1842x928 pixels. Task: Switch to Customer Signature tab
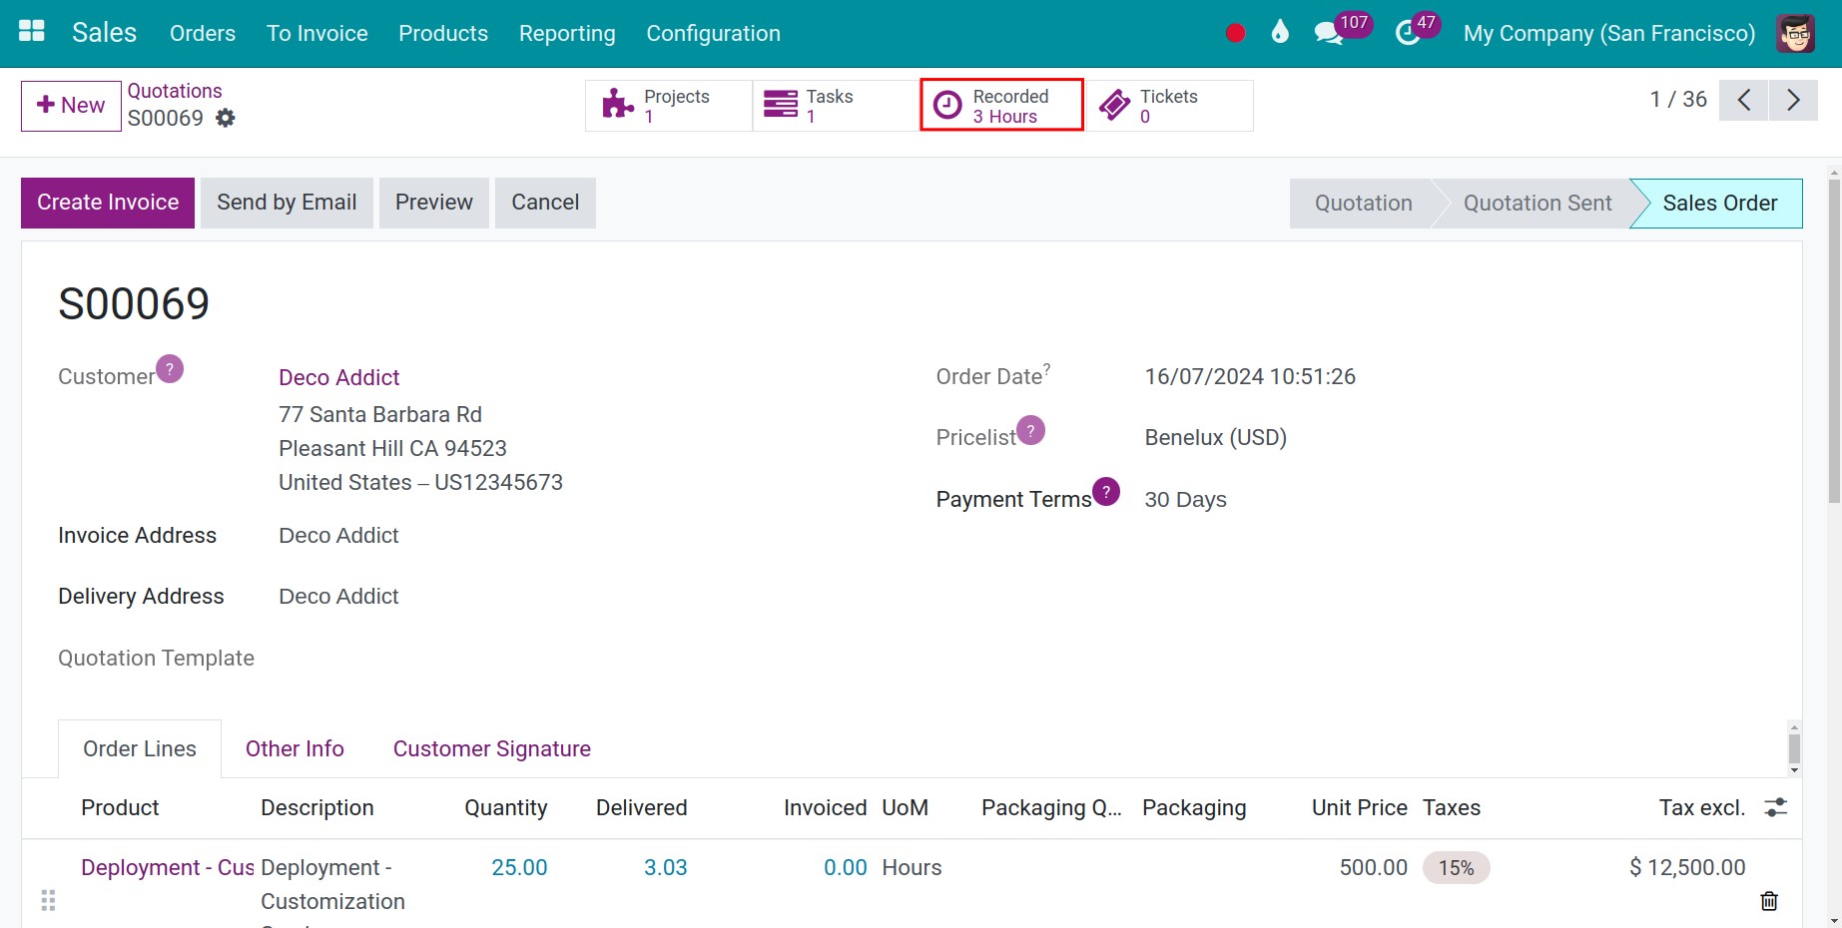point(492,749)
